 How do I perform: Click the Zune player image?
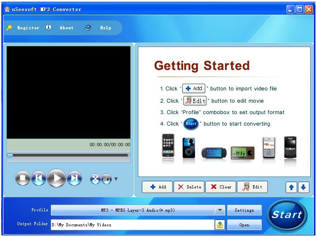[x=243, y=153]
